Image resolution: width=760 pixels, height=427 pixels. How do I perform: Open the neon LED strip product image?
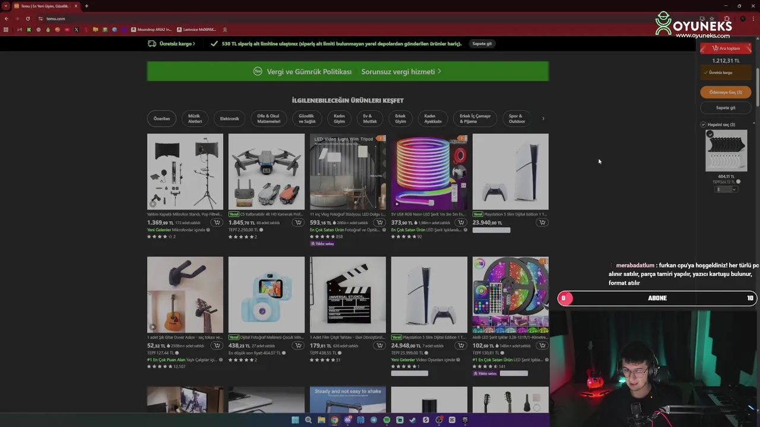[429, 171]
